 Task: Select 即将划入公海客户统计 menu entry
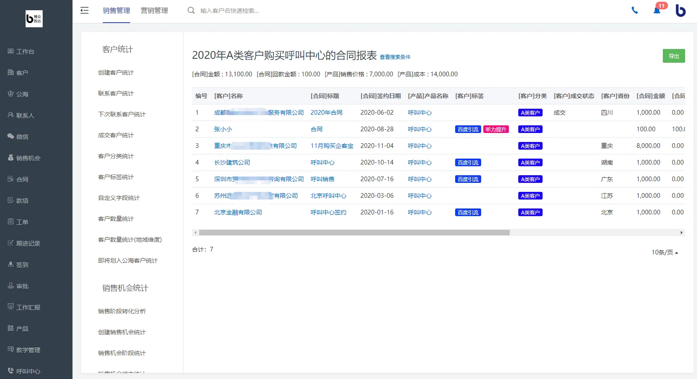(128, 260)
